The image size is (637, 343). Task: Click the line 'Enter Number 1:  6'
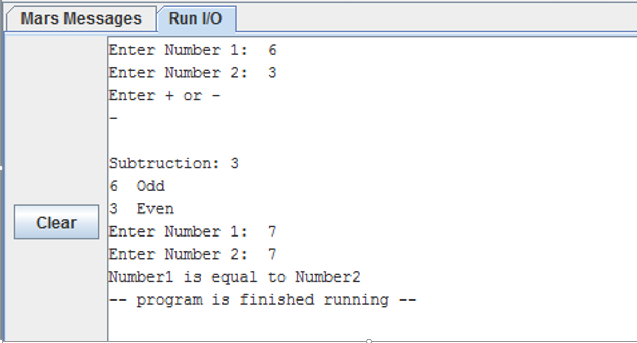pyautogui.click(x=192, y=50)
